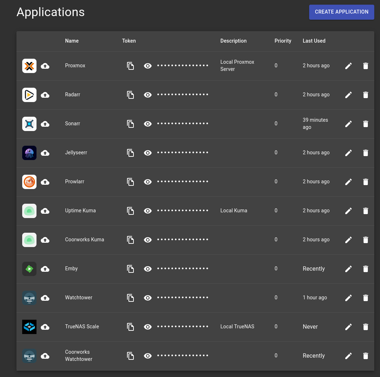Edit the TrueNAS Scale application
380x377 pixels.
tap(348, 327)
